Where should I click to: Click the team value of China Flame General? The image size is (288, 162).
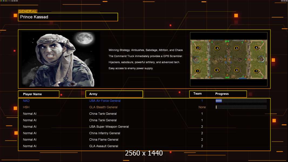click(202, 140)
